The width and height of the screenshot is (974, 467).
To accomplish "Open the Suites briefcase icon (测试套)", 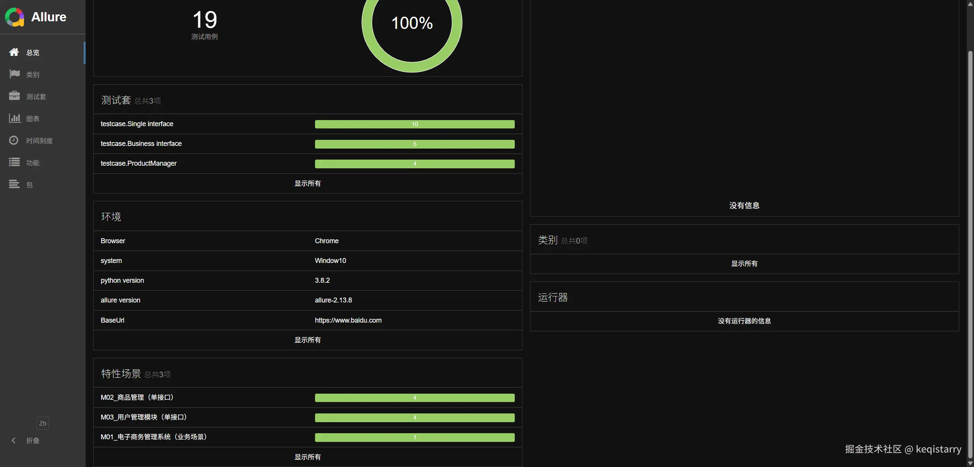I will pos(14,96).
